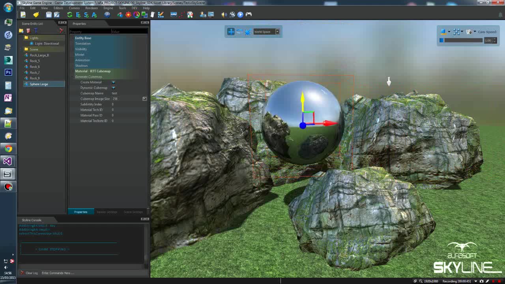Image resolution: width=505 pixels, height=284 pixels.
Task: Open the Renderer menu
Action: point(92,8)
